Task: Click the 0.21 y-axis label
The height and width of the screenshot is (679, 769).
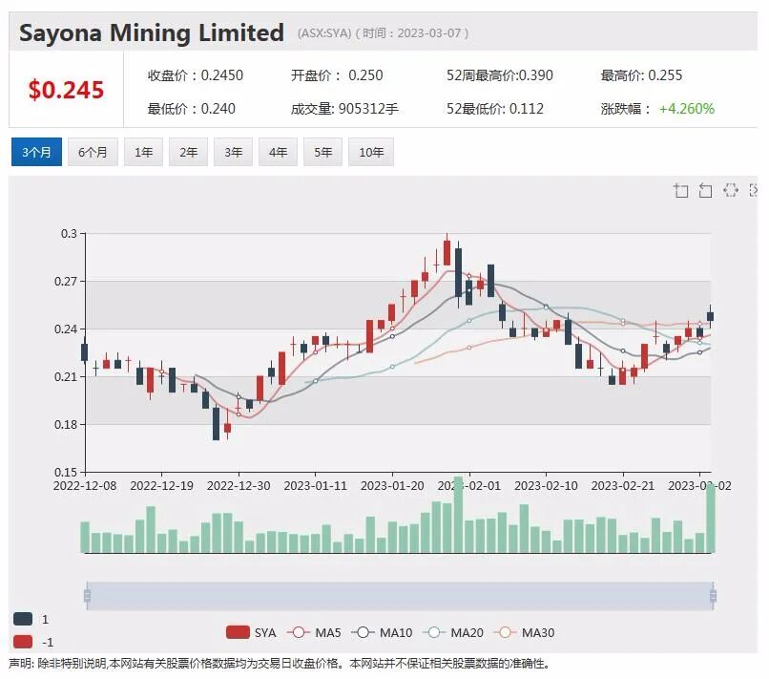Action: point(66,376)
